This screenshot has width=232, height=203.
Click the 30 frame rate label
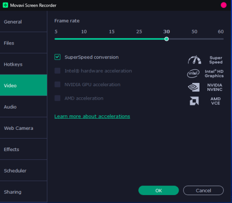click(x=167, y=32)
